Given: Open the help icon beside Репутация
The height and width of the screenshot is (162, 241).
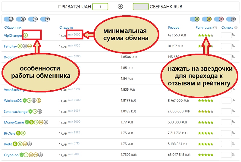Looking at the screenshot, I should 215,27.
